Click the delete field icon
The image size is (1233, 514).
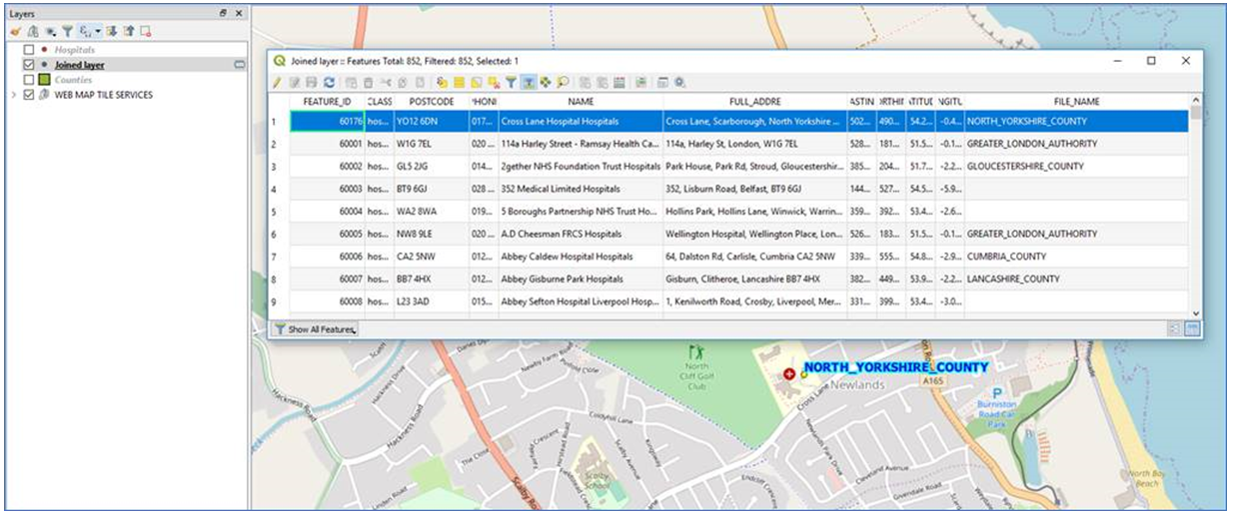pyautogui.click(x=602, y=82)
